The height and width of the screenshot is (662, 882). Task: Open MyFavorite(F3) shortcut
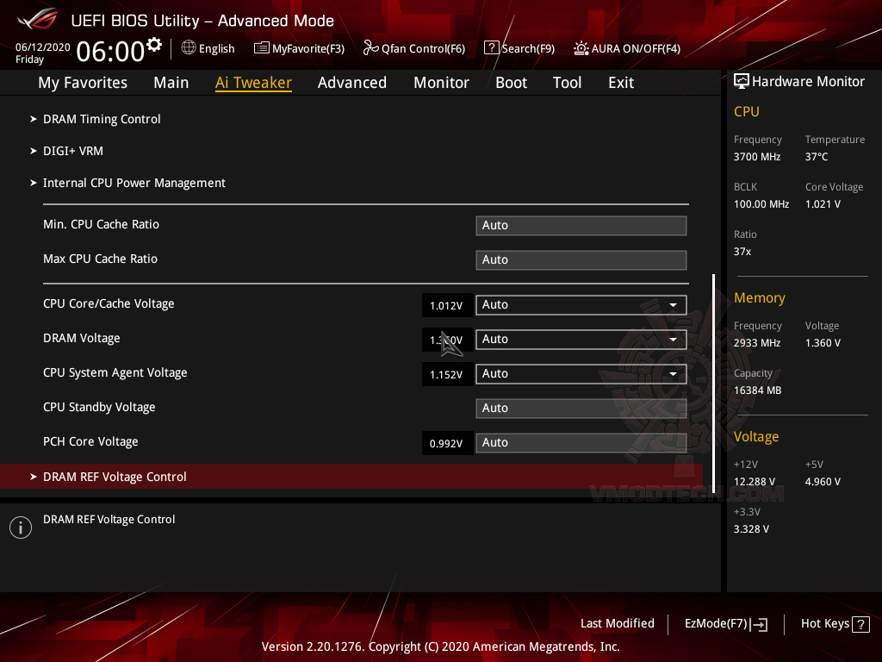[299, 48]
